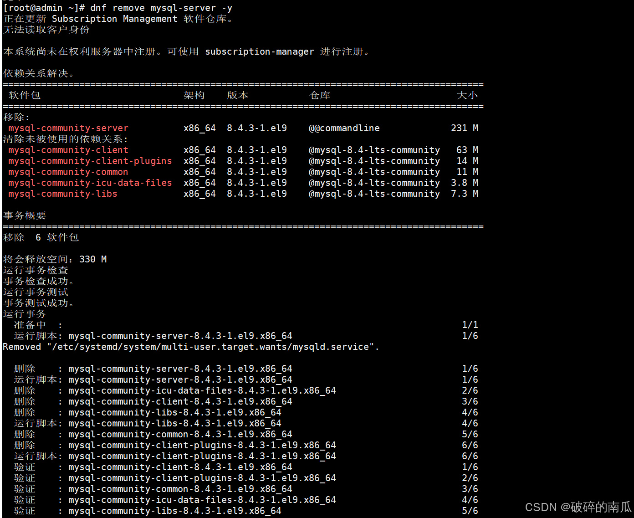Screen dimensions: 634x518
Task: Click the mysql-community-client-plugins package name
Action: pyautogui.click(x=90, y=161)
